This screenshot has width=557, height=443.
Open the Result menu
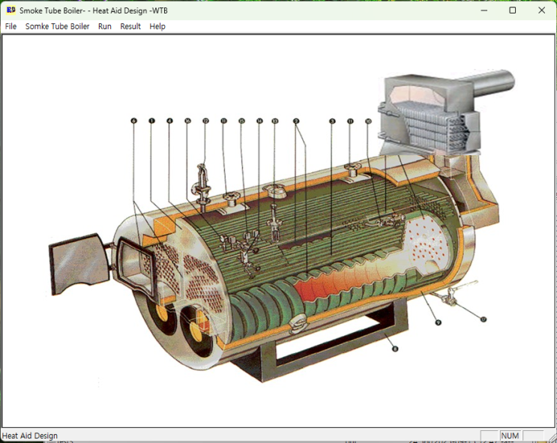coord(130,26)
